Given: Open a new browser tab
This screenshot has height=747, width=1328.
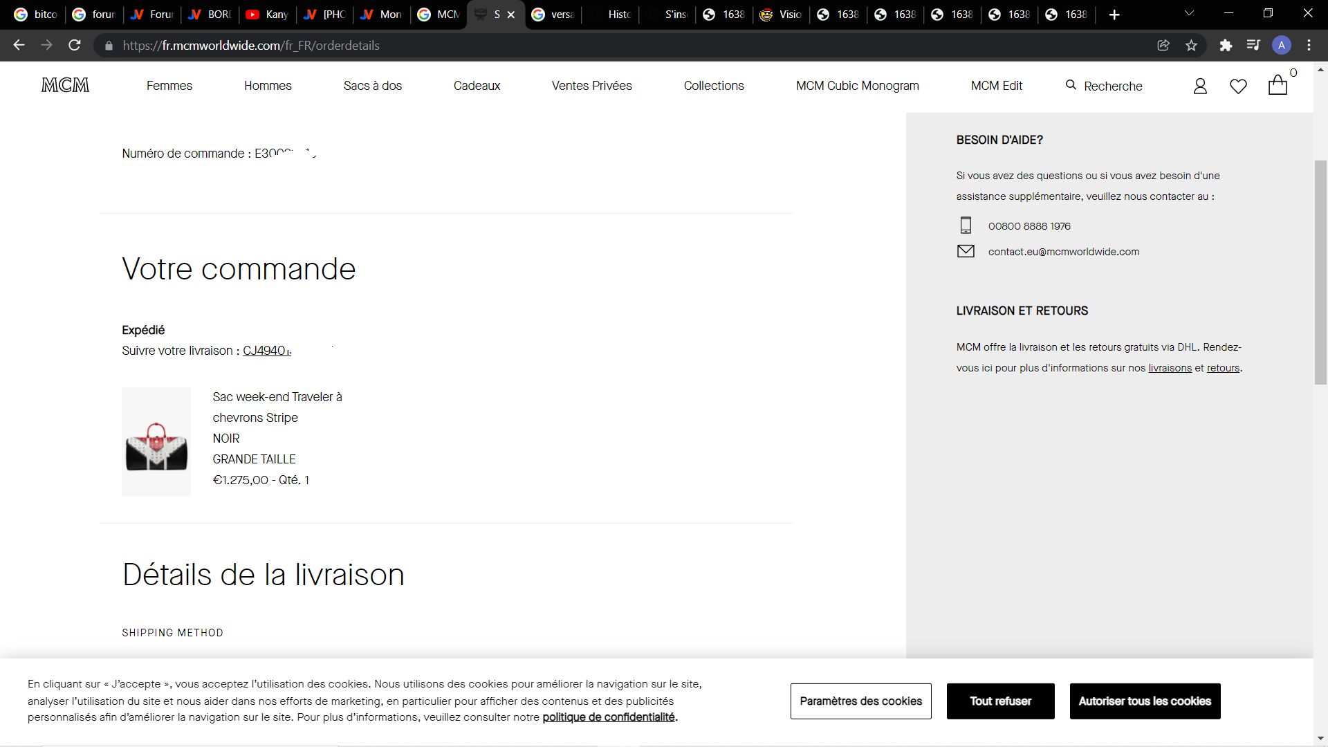Looking at the screenshot, I should click(1114, 15).
